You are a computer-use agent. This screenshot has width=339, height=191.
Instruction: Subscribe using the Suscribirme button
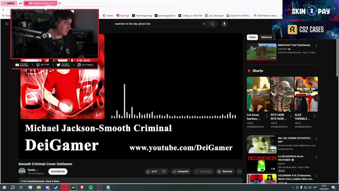click(58, 171)
